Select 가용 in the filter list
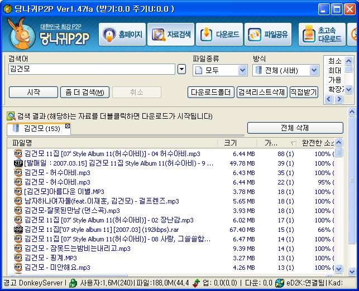Screen dimensions: 359x291 click(335, 80)
